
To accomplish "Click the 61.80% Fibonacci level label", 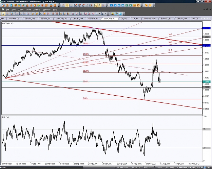I will click(86, 54).
